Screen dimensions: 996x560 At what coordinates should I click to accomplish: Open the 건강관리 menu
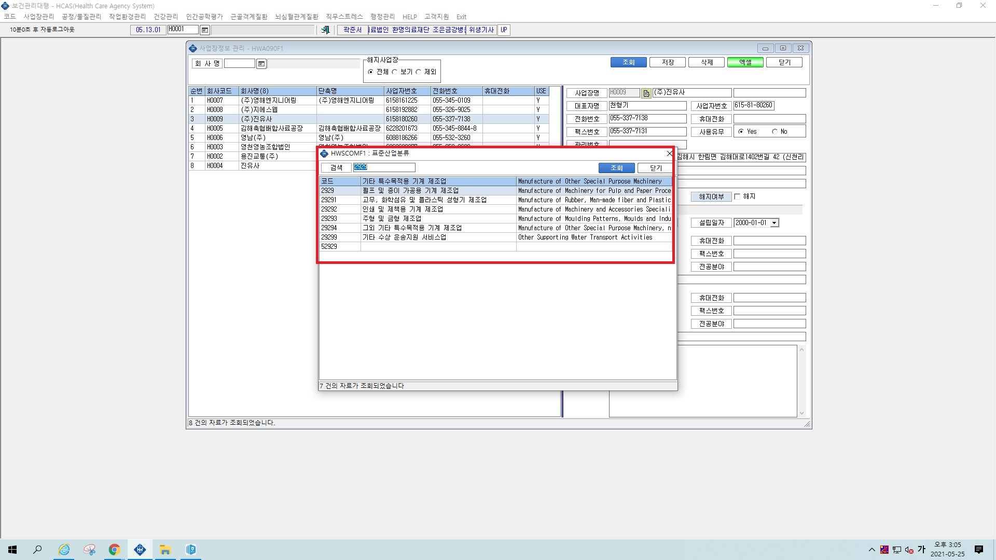(x=165, y=17)
